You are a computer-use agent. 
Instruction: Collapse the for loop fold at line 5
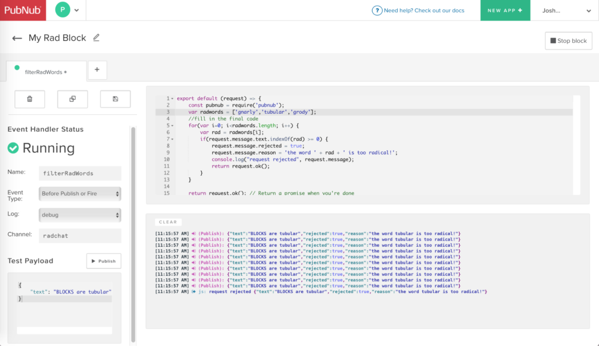coord(172,125)
